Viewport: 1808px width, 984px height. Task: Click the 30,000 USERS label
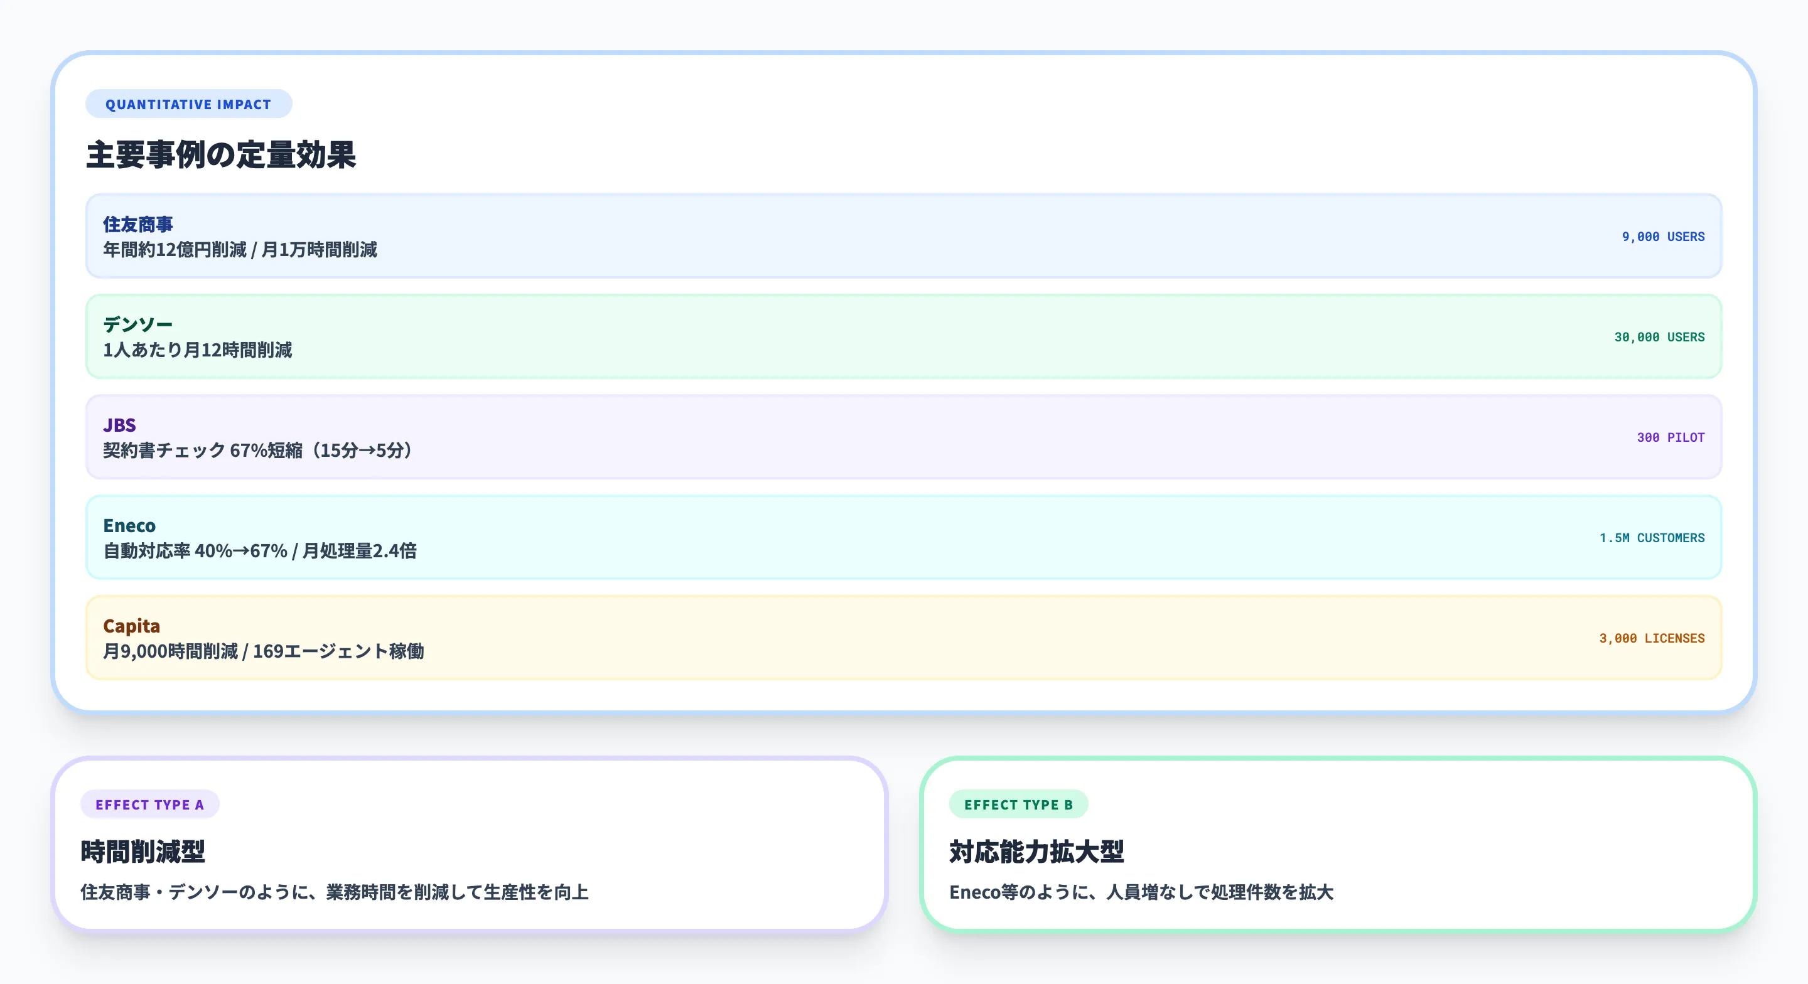[1659, 337]
